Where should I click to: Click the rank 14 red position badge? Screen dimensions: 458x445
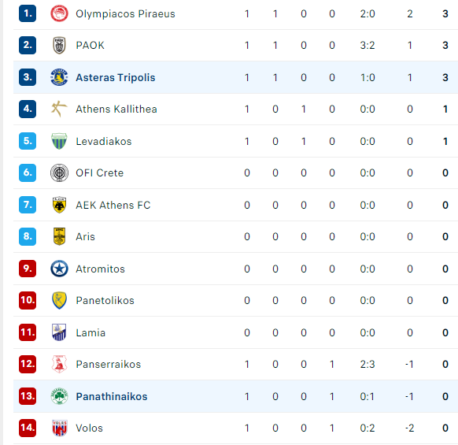pos(28,428)
